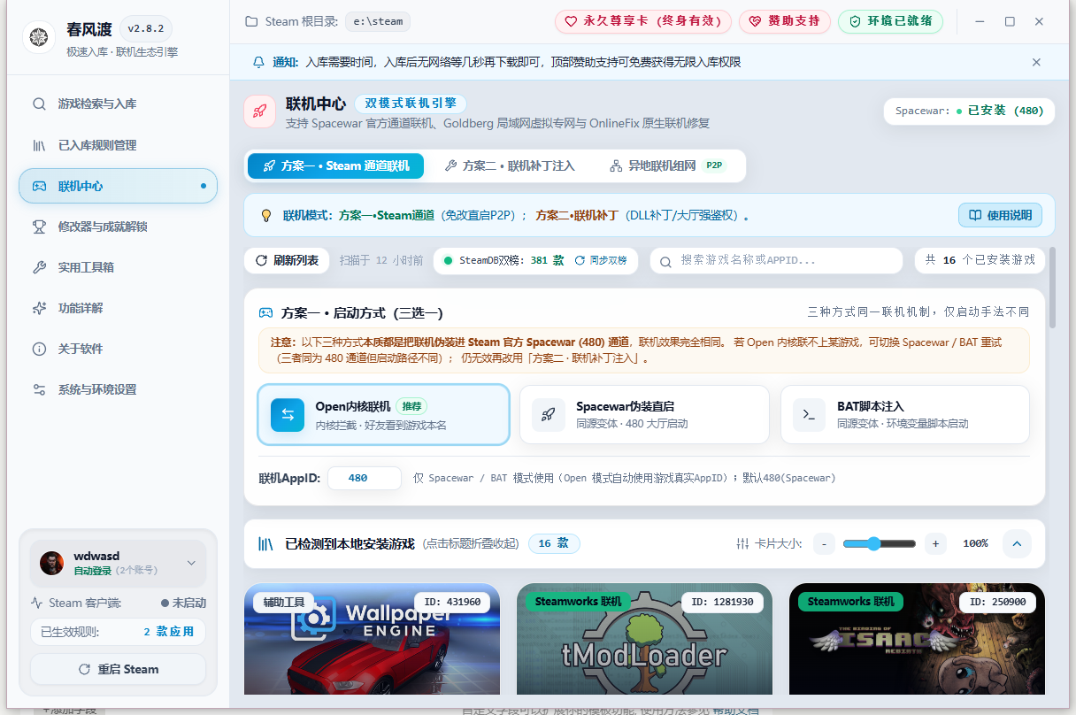1076x715 pixels.
Task: Click the Spacewar 已安装 (480) status badge
Action: pyautogui.click(x=969, y=111)
